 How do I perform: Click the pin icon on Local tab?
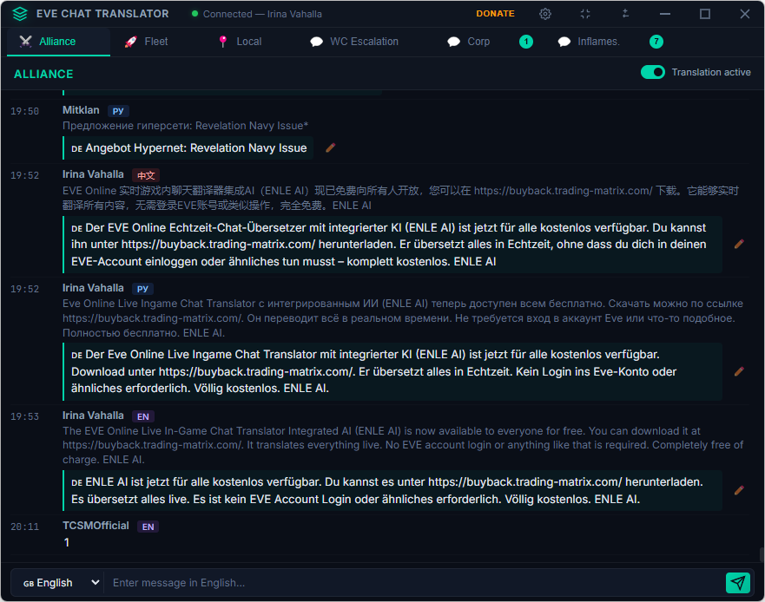click(x=223, y=42)
